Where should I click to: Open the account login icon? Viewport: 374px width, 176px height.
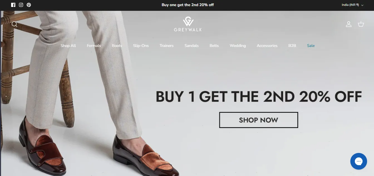click(x=349, y=24)
